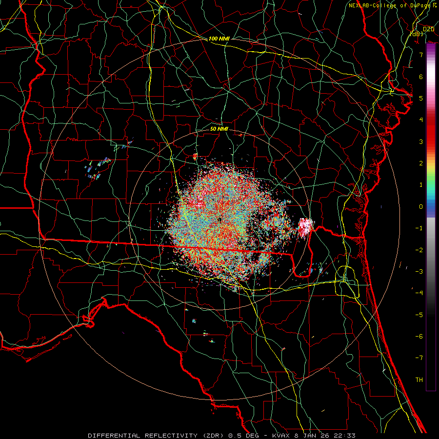Click the 8 JAN 26 date text
This screenshot has height=439, width=439.
[x=313, y=436]
